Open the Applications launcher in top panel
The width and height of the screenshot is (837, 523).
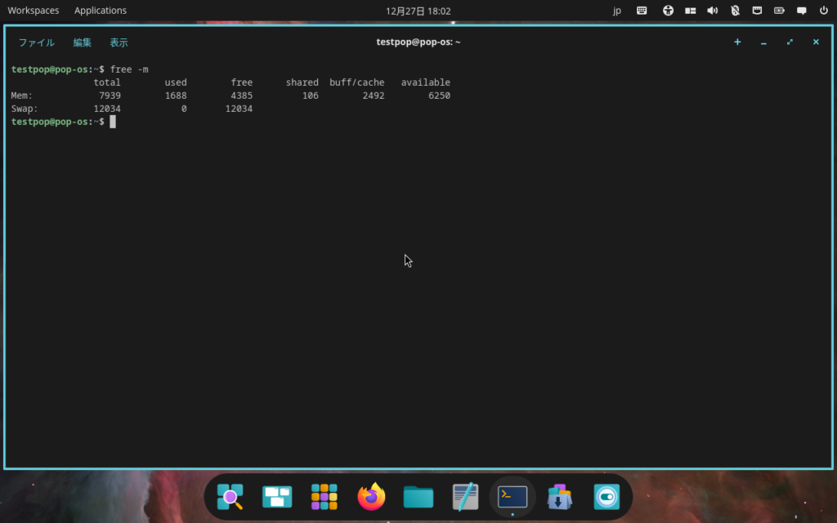pos(101,11)
